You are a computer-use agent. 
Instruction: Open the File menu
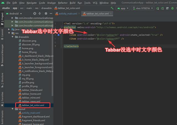(x=8, y=3)
